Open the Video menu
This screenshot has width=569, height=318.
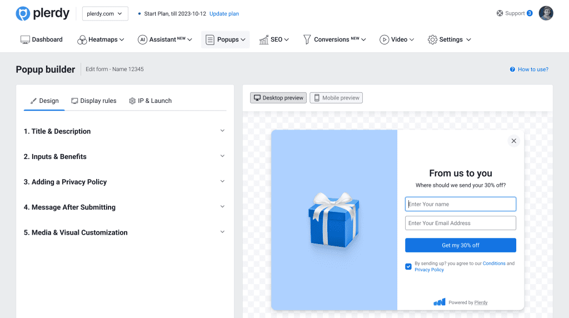coord(397,39)
